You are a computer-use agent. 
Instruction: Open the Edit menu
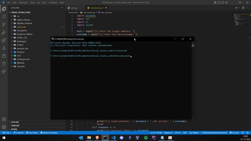[x=15, y=3]
